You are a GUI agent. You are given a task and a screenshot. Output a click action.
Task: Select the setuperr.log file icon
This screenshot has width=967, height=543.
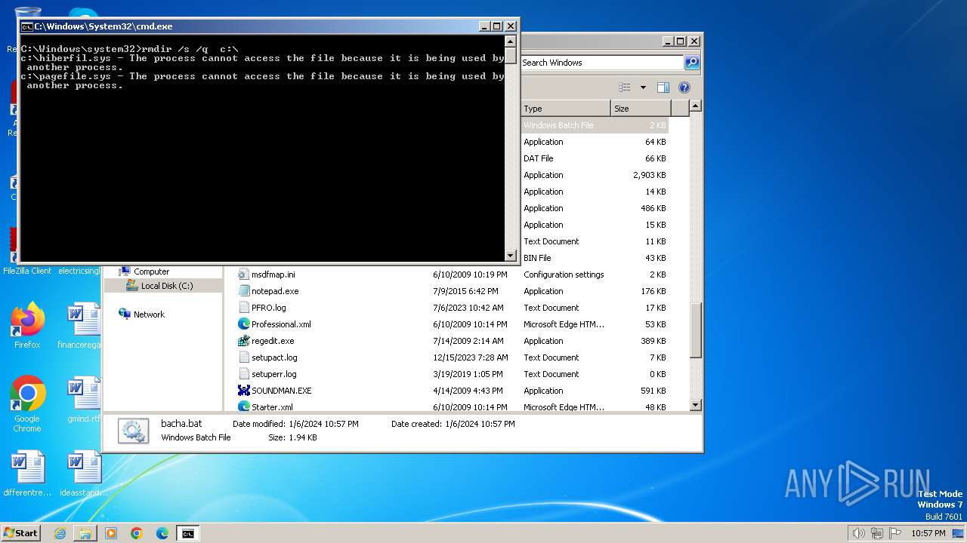tap(243, 374)
